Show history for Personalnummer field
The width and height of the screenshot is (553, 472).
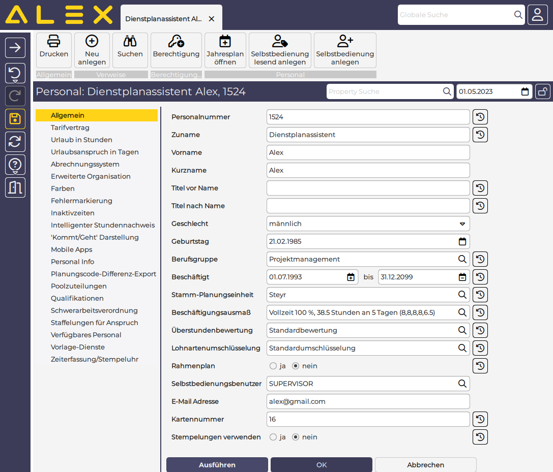[480, 117]
